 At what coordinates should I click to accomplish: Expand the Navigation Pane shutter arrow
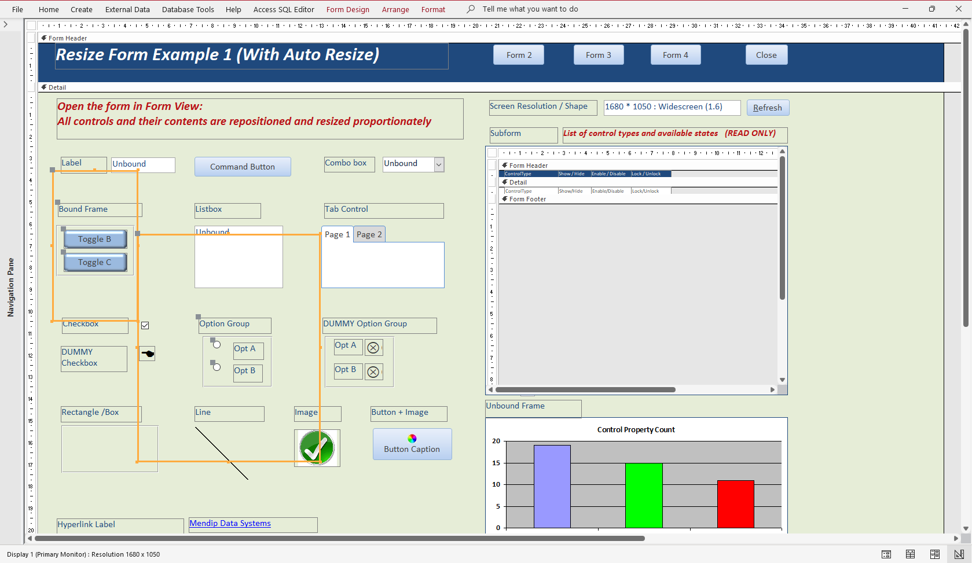[5, 24]
